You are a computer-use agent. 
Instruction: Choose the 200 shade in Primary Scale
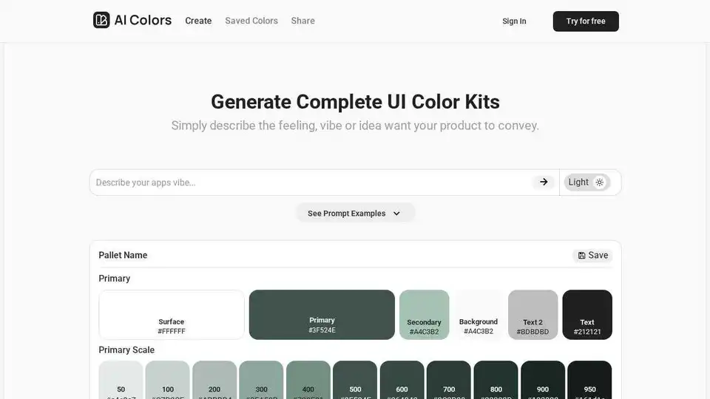[214, 380]
